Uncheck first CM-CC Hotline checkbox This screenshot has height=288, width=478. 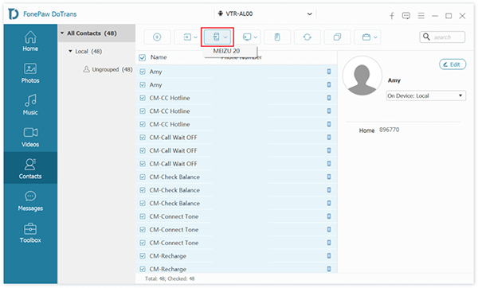[x=143, y=98]
